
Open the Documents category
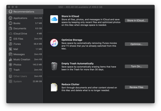point(25,28)
